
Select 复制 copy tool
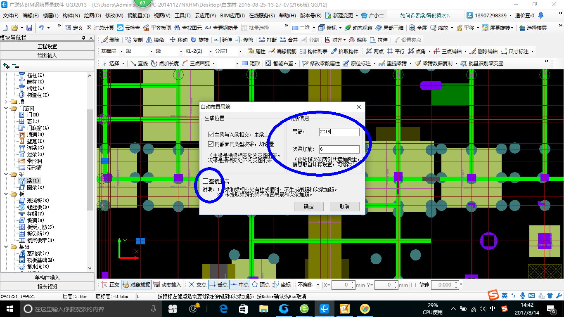tap(134, 40)
